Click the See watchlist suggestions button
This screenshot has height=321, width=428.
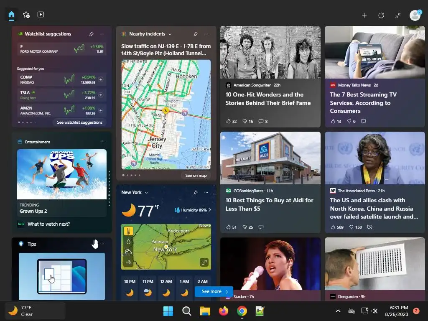point(79,122)
